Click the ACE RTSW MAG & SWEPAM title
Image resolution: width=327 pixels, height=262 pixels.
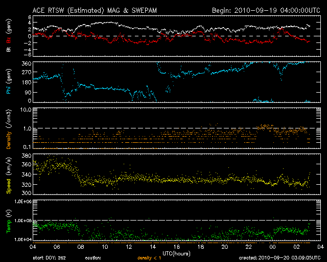coord(95,11)
